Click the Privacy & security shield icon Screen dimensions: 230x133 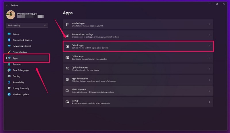(9, 88)
